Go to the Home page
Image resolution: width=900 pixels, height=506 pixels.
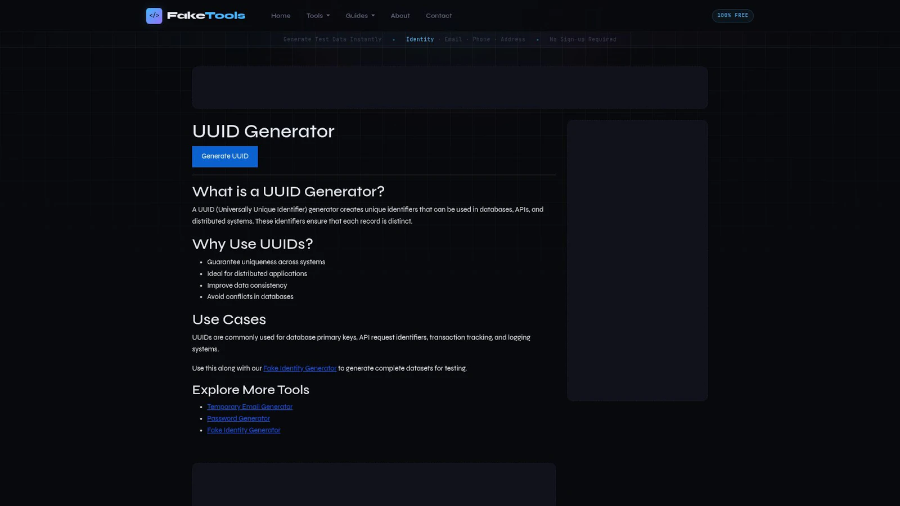point(281,16)
